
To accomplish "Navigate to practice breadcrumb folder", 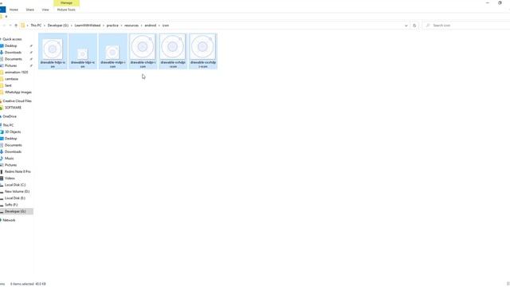I will (112, 26).
